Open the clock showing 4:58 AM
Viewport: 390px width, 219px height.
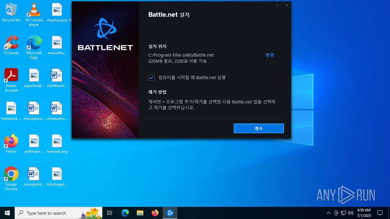364,213
